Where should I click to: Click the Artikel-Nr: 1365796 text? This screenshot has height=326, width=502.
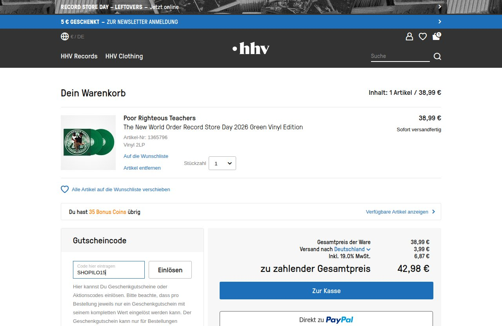pos(146,137)
